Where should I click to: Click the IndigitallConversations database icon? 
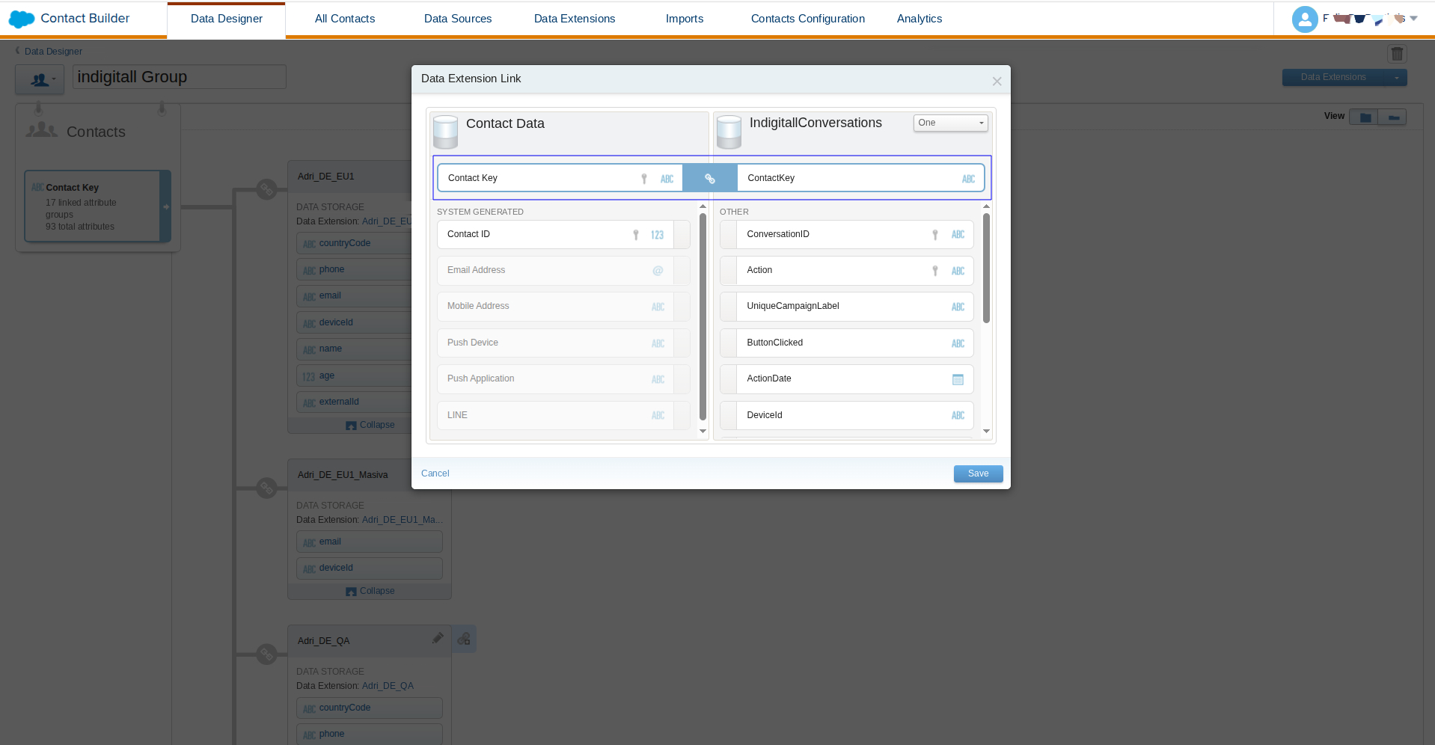[x=729, y=132]
